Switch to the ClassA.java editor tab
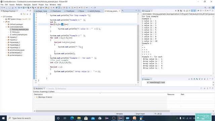215x121 pixels. coord(56,11)
